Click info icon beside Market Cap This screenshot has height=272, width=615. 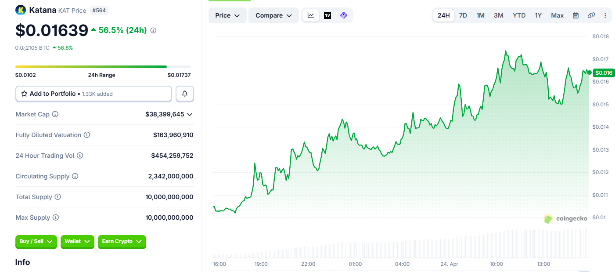[55, 114]
